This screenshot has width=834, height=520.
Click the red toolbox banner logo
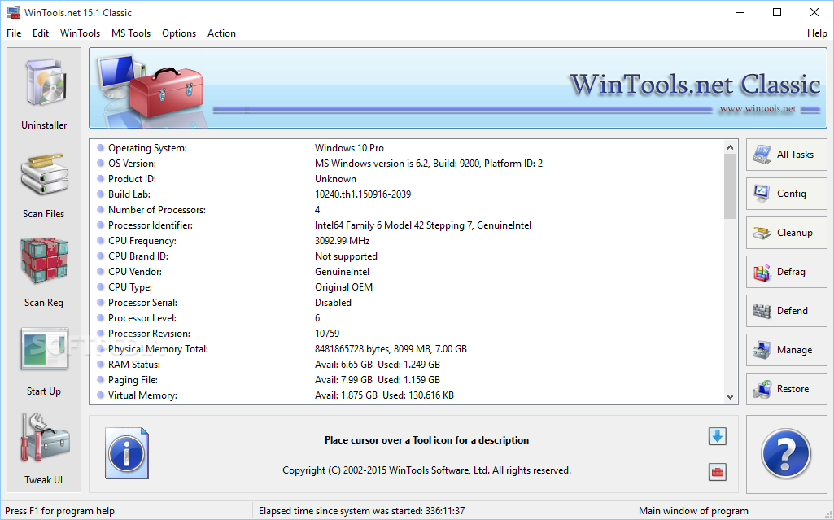pyautogui.click(x=166, y=91)
